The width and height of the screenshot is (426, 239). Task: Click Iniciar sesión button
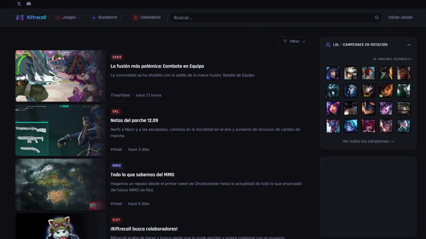pyautogui.click(x=400, y=17)
